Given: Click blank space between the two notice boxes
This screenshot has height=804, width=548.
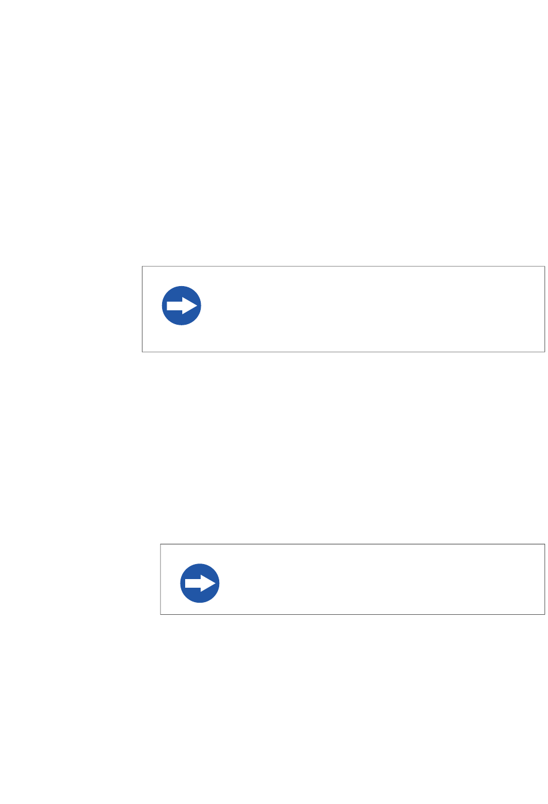Looking at the screenshot, I should (343, 448).
